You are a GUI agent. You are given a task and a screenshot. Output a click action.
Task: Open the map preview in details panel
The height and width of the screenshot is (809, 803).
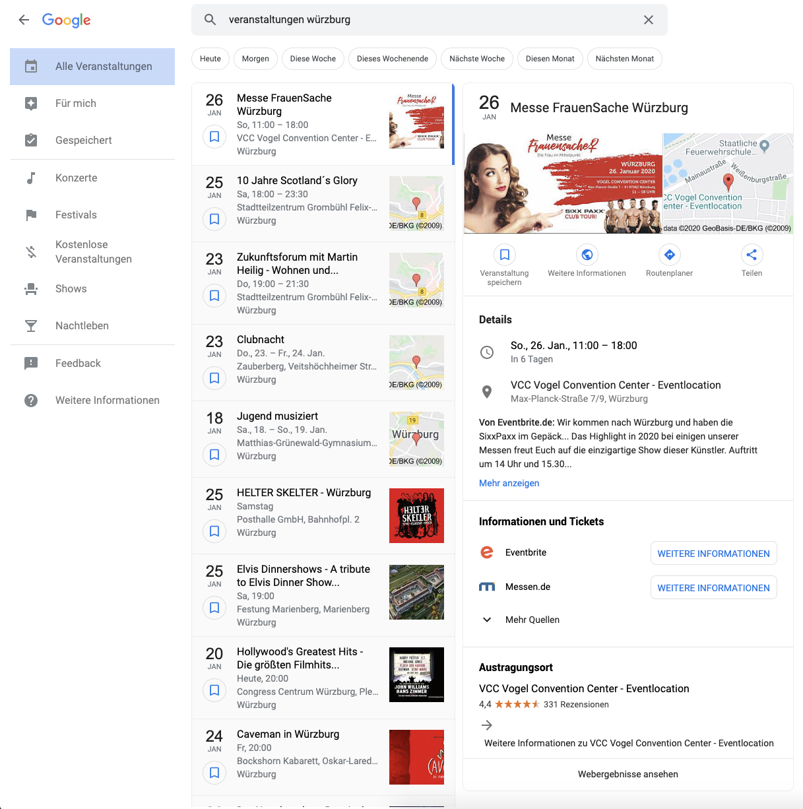click(728, 183)
